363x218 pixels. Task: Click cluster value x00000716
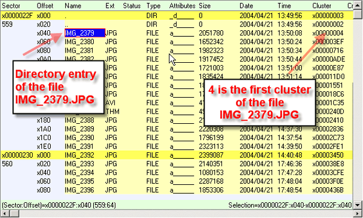[x=328, y=51]
